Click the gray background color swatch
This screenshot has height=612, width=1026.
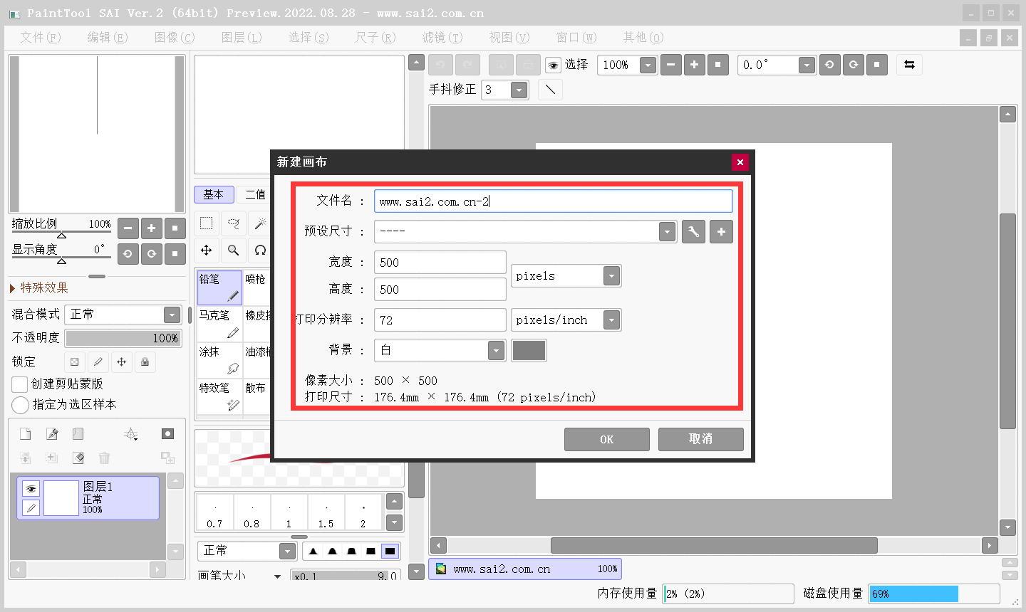[529, 350]
